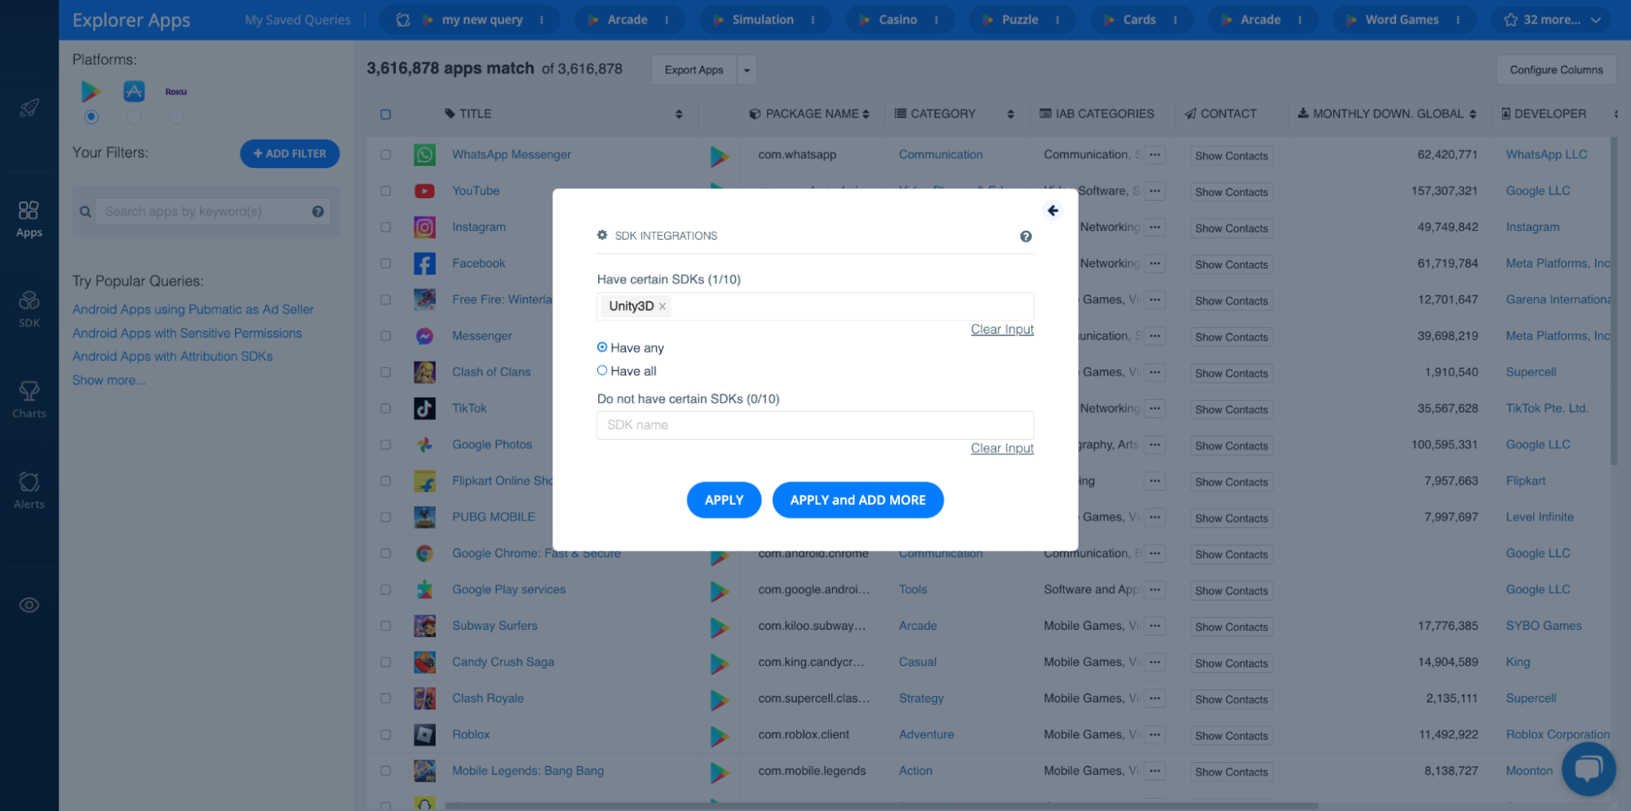This screenshot has width=1631, height=811.
Task: Open options menu for the Casino tab
Action: click(936, 20)
